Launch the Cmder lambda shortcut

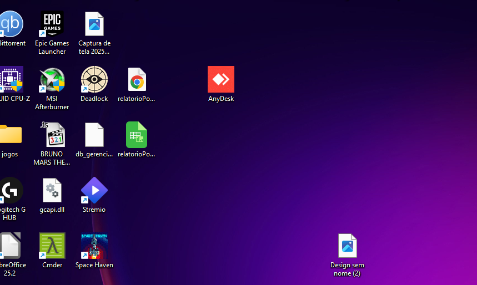point(52,246)
